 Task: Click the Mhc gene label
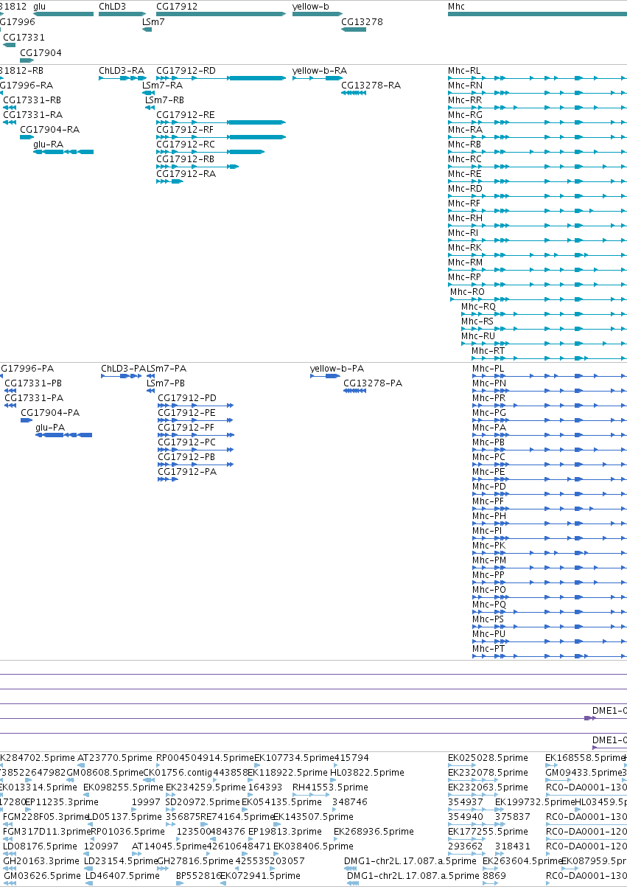coord(456,6)
